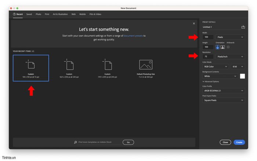The height and width of the screenshot is (161, 257).
Task: Click the clock icon on the Recent tab
Action: (x=14, y=14)
